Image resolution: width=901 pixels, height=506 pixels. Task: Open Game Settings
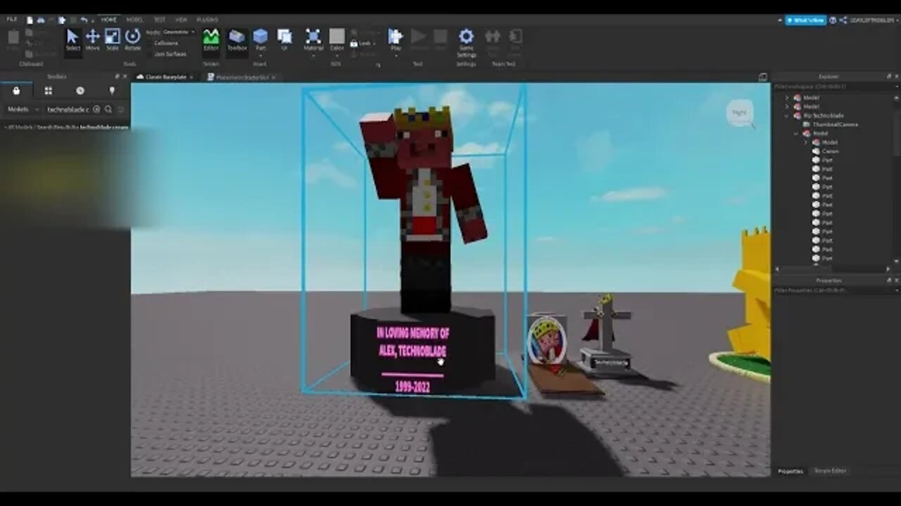(466, 42)
